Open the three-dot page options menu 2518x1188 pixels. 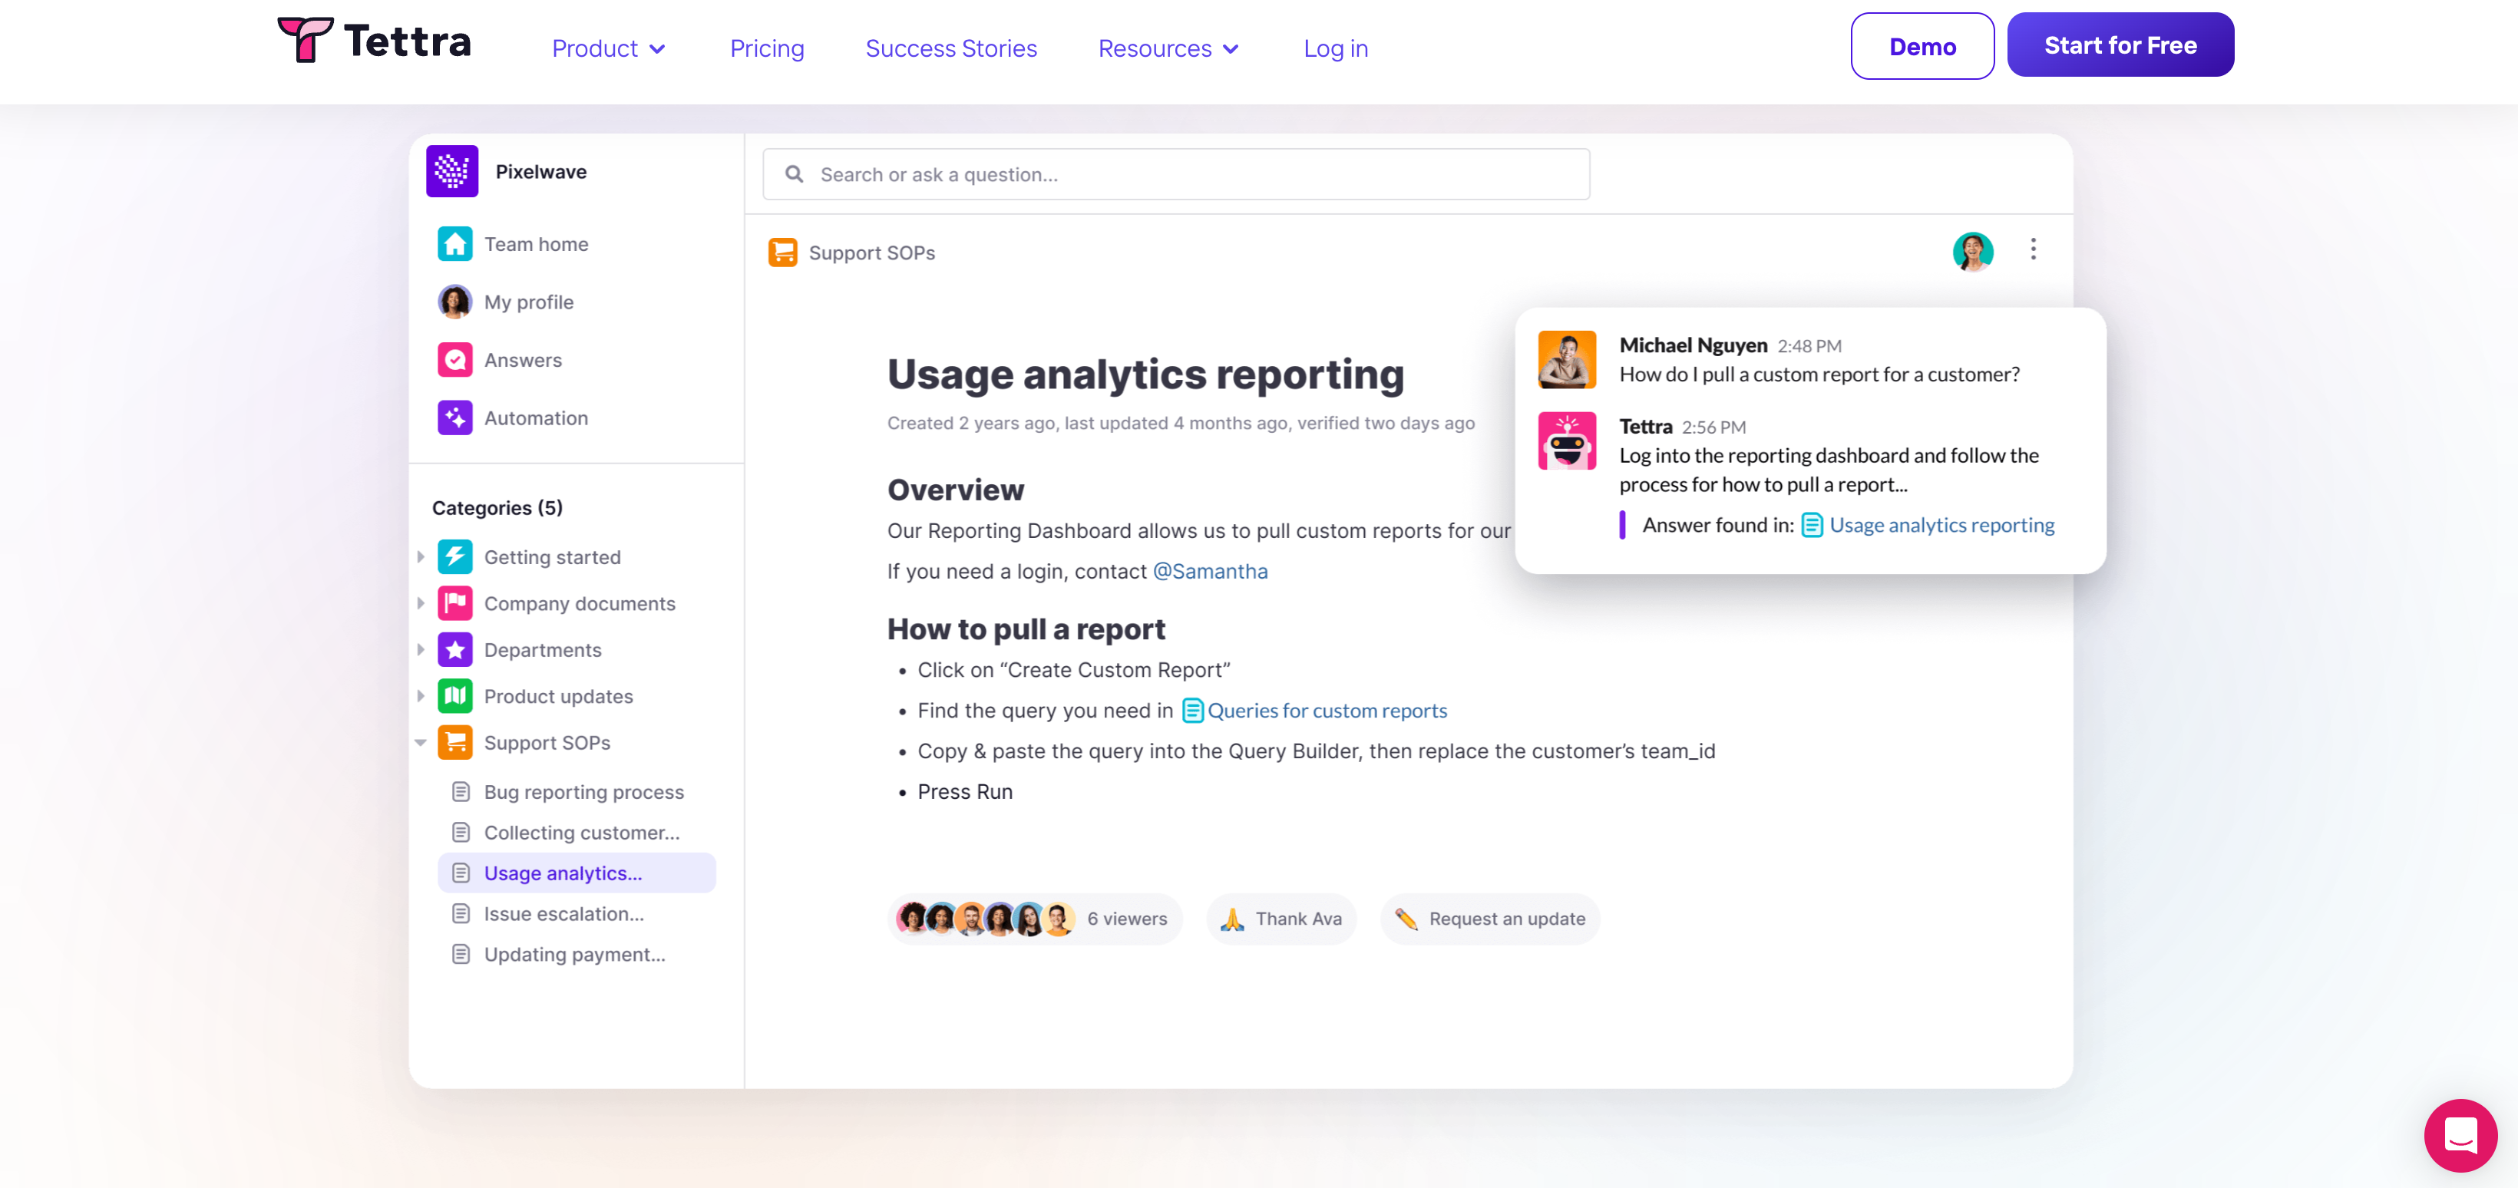[2033, 249]
